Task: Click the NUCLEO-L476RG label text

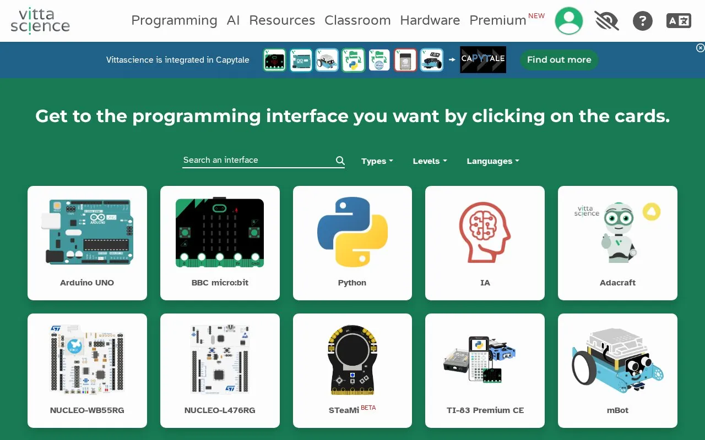Action: click(x=220, y=410)
